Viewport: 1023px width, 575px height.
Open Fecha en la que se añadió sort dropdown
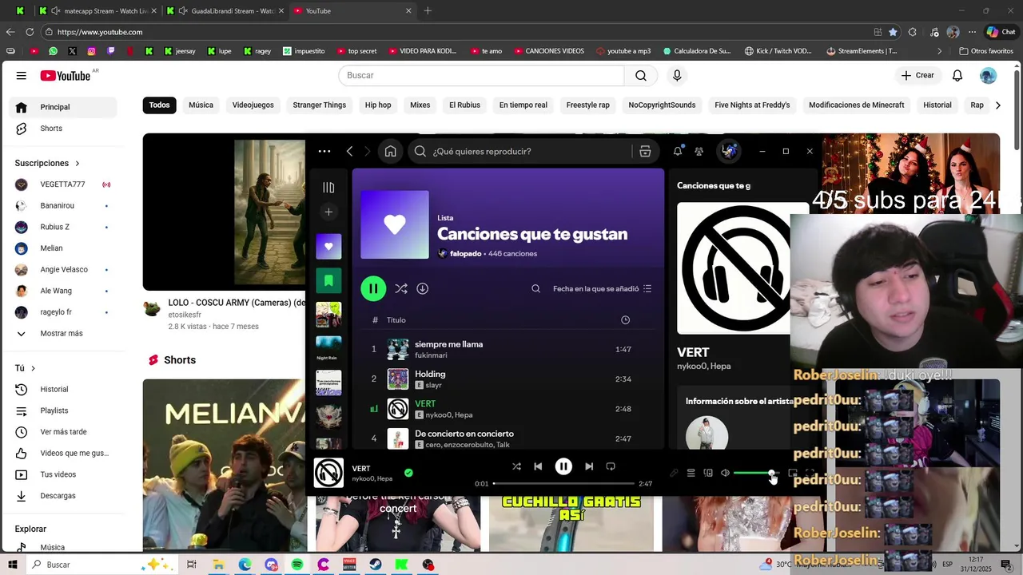603,288
